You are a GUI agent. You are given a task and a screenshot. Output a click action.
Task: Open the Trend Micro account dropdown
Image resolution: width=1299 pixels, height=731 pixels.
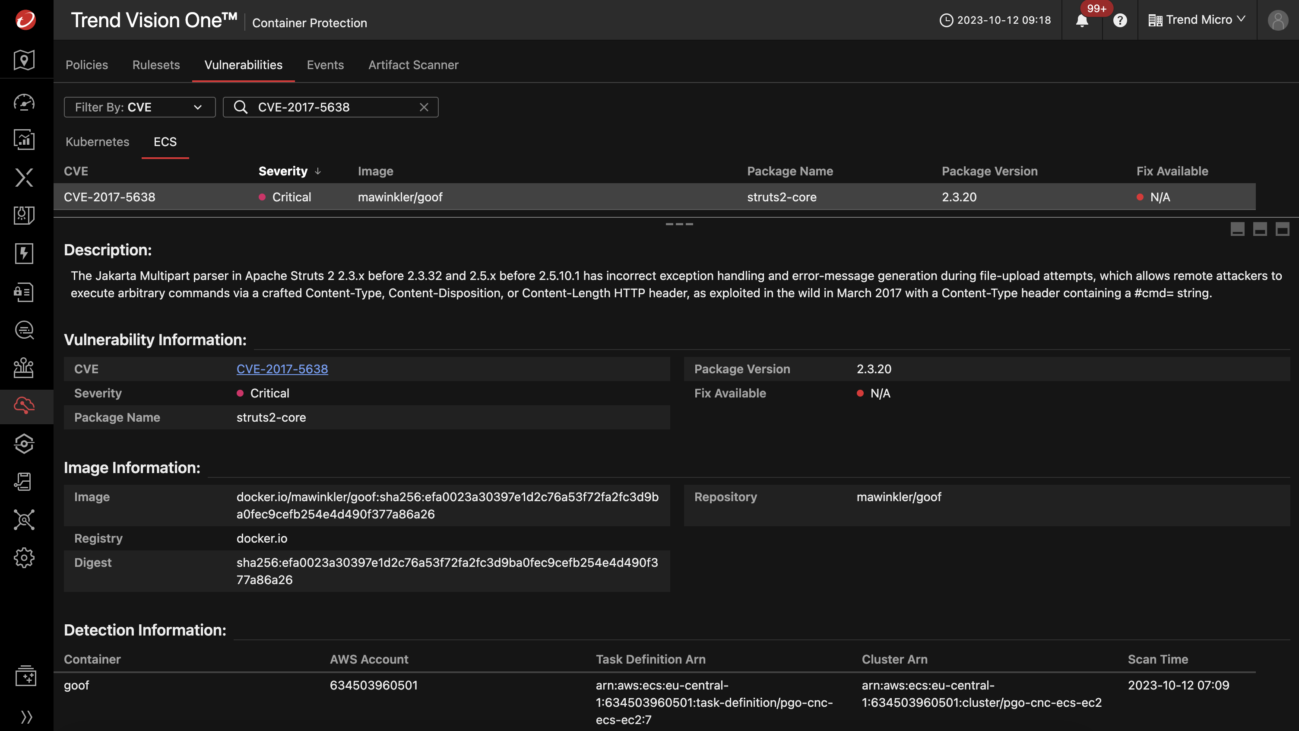[1197, 20]
